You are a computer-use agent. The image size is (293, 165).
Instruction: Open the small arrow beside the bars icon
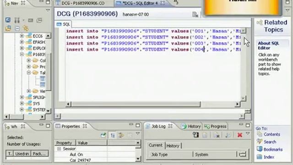pos(23,20)
